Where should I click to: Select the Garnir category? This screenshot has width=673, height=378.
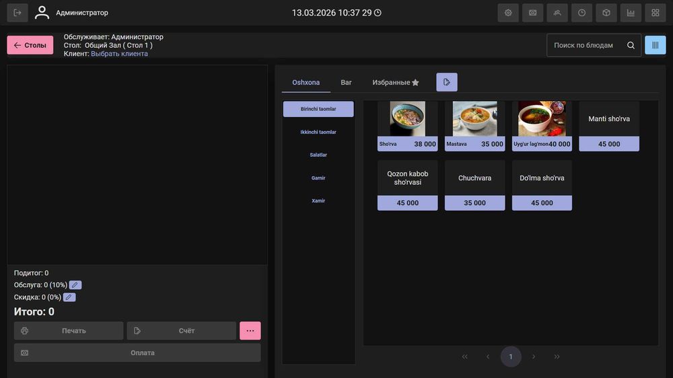coord(318,178)
